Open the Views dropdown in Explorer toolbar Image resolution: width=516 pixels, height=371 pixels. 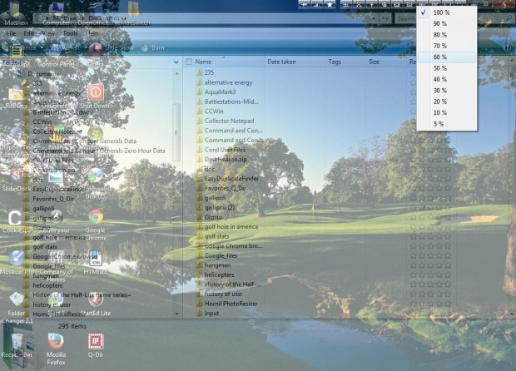69,47
